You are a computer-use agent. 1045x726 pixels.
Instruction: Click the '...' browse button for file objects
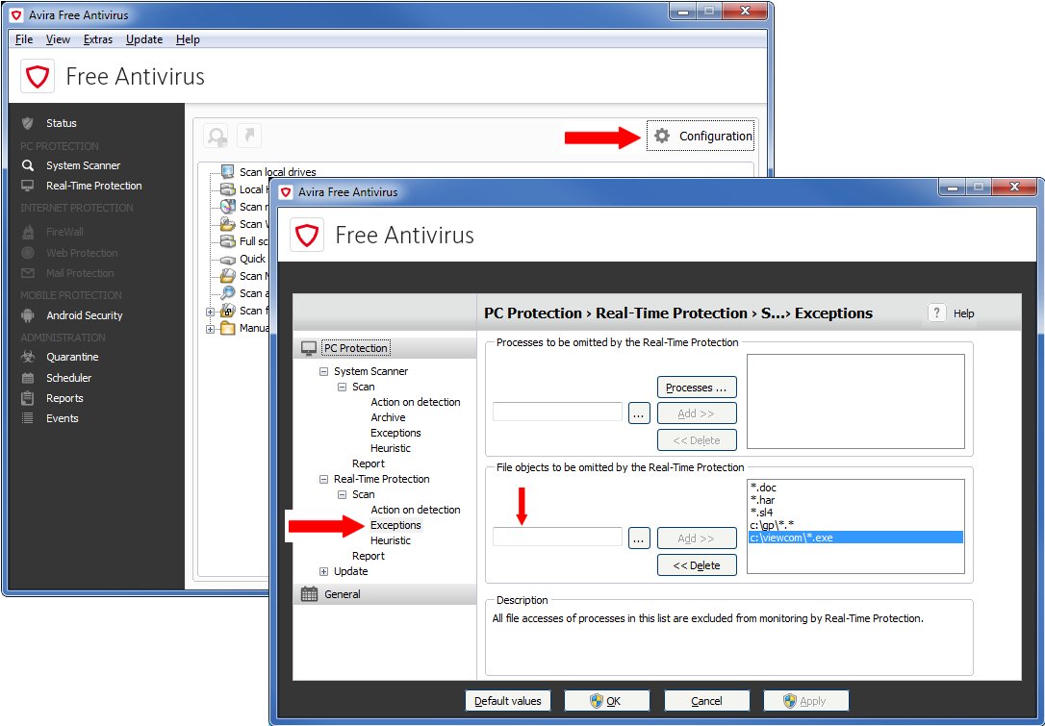point(639,538)
